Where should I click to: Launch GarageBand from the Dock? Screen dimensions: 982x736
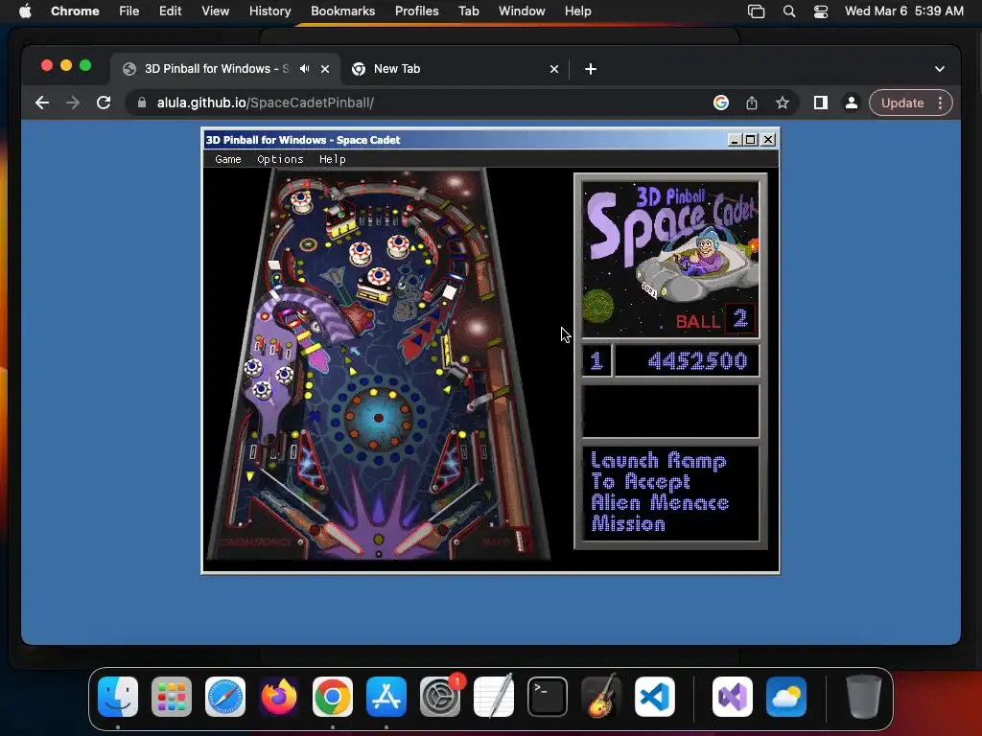(601, 697)
